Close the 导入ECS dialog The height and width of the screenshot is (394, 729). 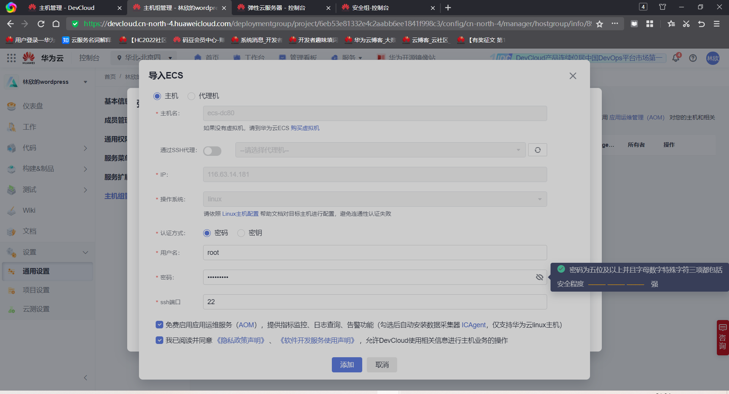pos(573,76)
